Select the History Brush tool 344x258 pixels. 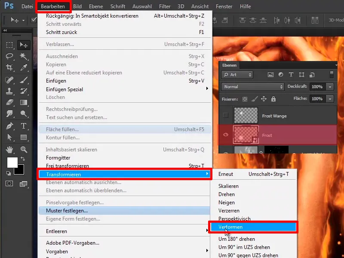[24, 91]
